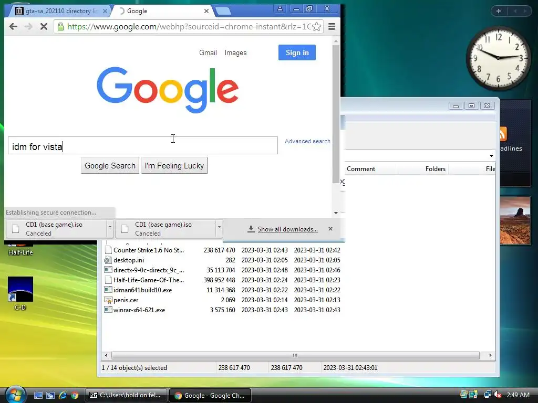Launch Chrome from the Quick Launch icon
The width and height of the screenshot is (538, 403).
point(75,396)
